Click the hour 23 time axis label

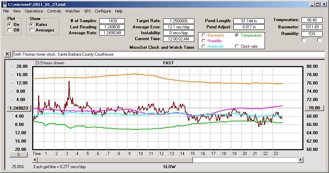276,154
